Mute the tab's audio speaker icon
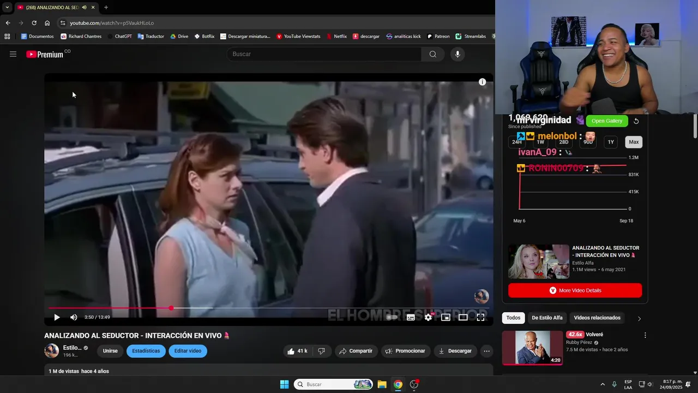Image resolution: width=698 pixels, height=393 pixels. click(84, 8)
